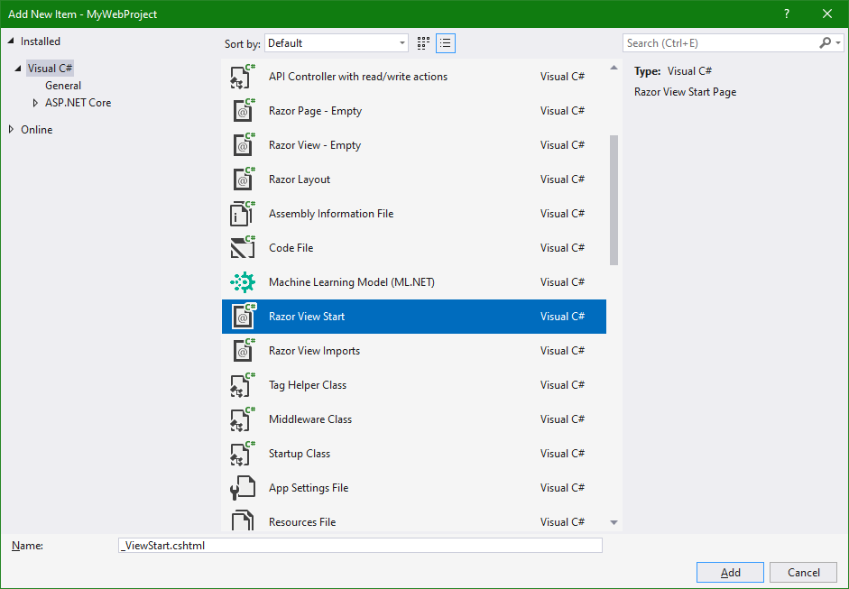Click the Cancel button

tap(804, 572)
